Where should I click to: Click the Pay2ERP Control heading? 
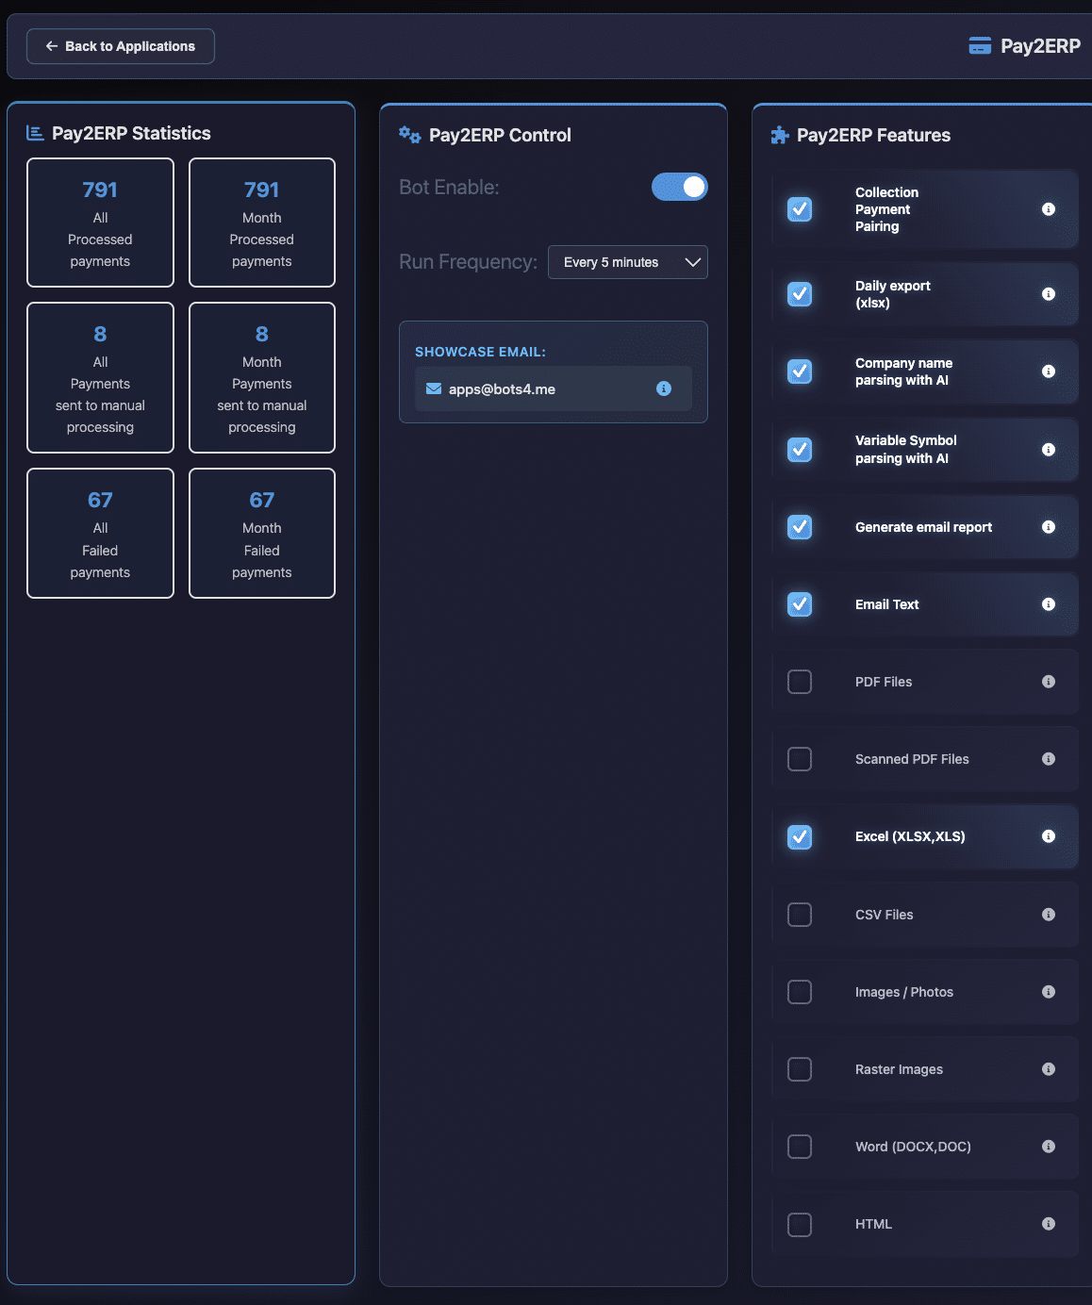(500, 135)
